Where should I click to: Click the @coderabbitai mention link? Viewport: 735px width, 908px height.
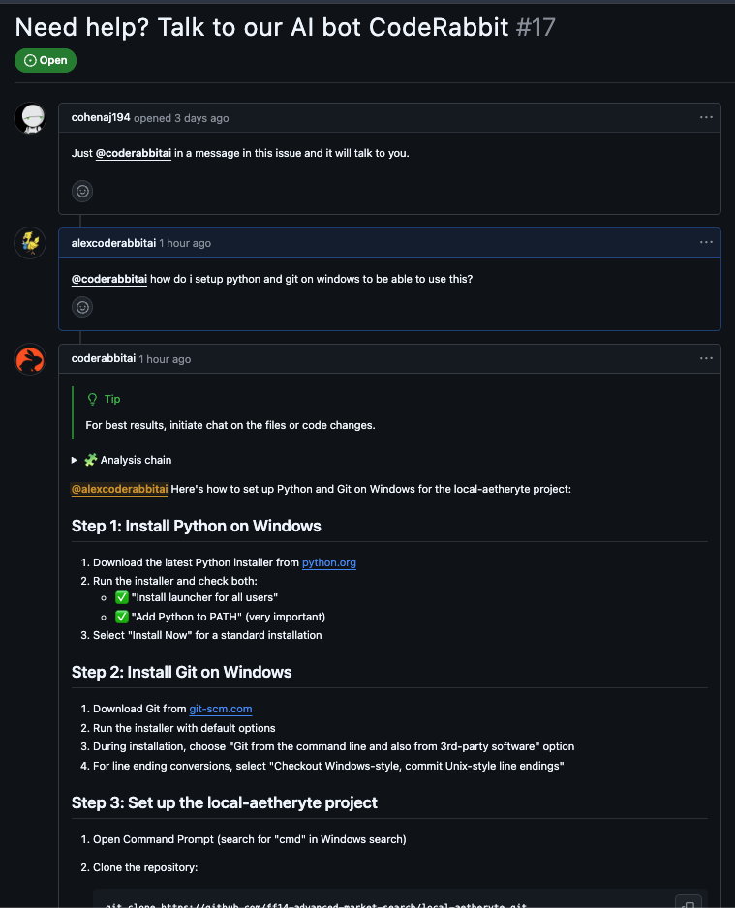134,153
